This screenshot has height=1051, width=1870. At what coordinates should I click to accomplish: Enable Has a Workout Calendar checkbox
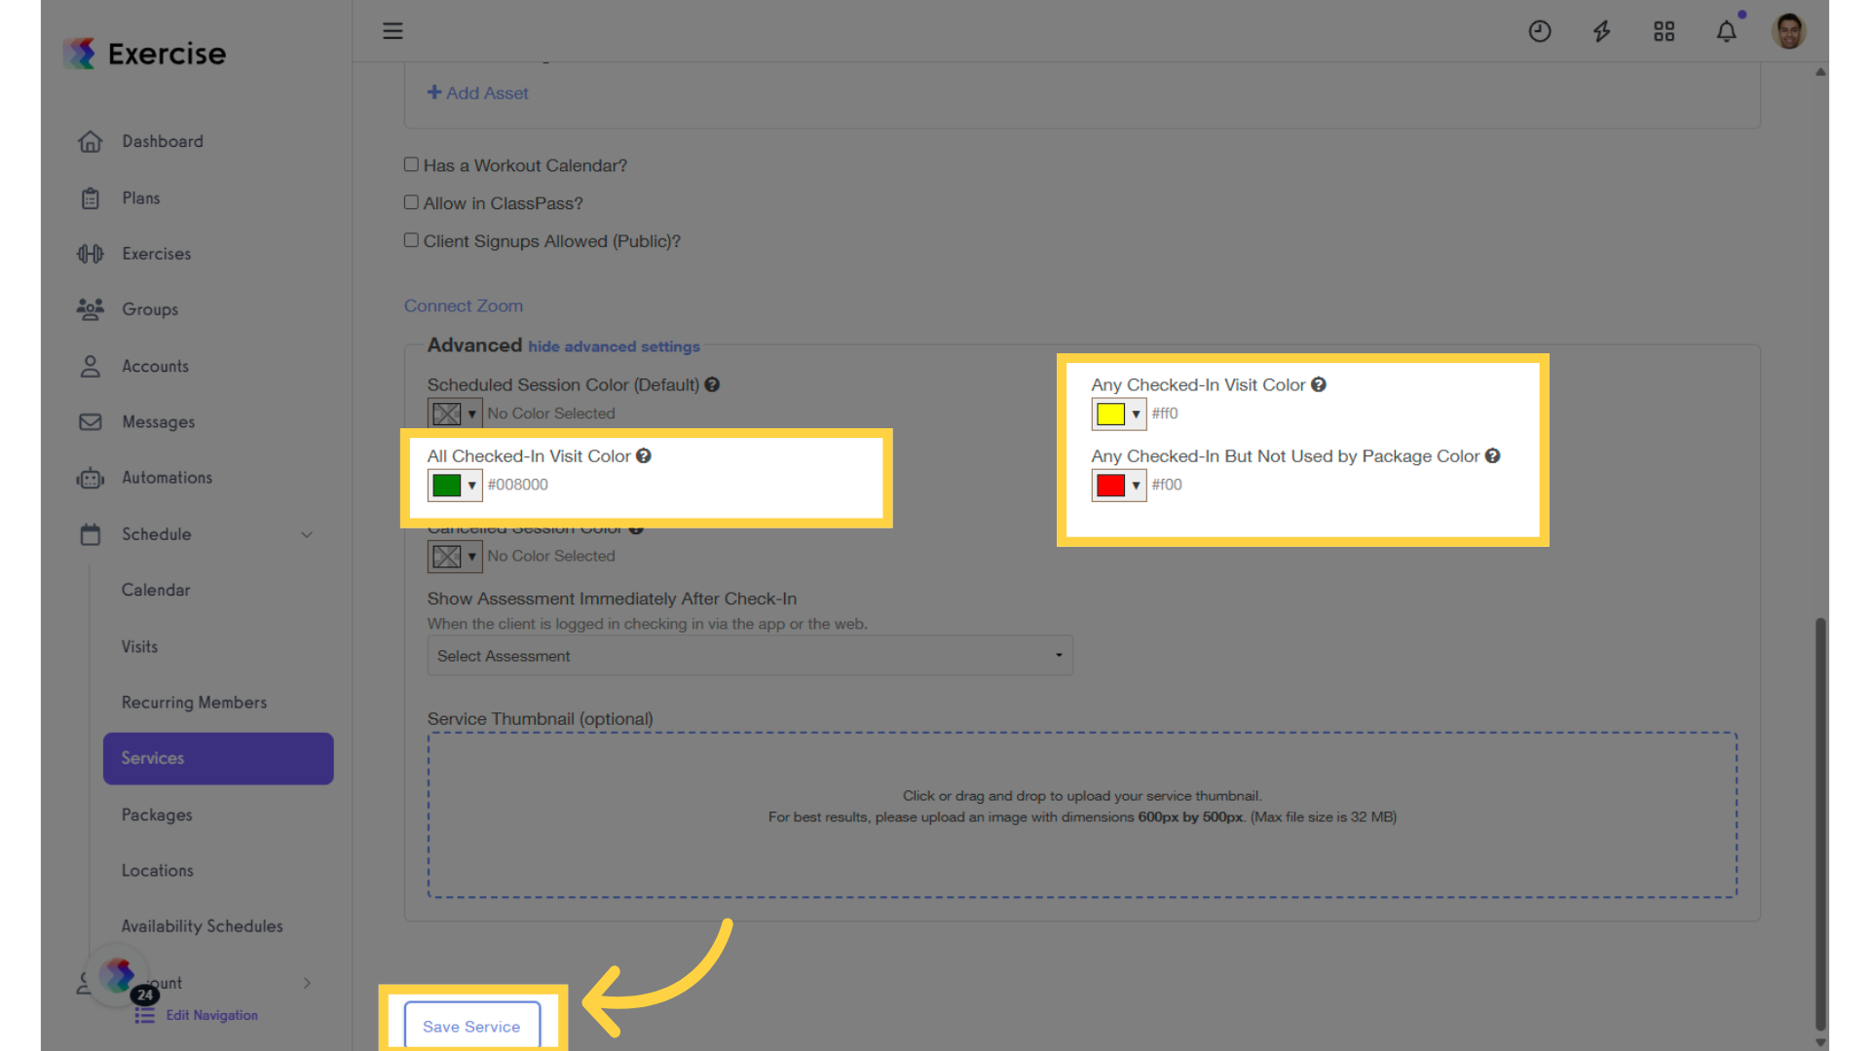(x=411, y=164)
